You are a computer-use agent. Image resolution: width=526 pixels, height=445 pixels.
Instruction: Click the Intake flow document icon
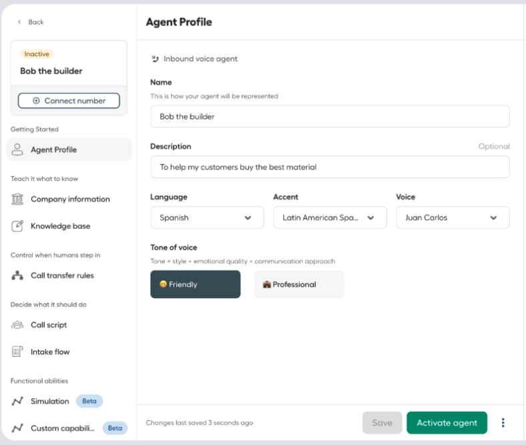[x=17, y=352]
